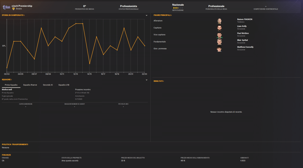Click Blair Spittal's face picture
This screenshot has height=168, width=303.
(219, 41)
